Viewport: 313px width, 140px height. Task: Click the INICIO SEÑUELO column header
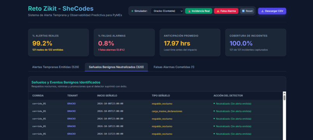click(107, 96)
